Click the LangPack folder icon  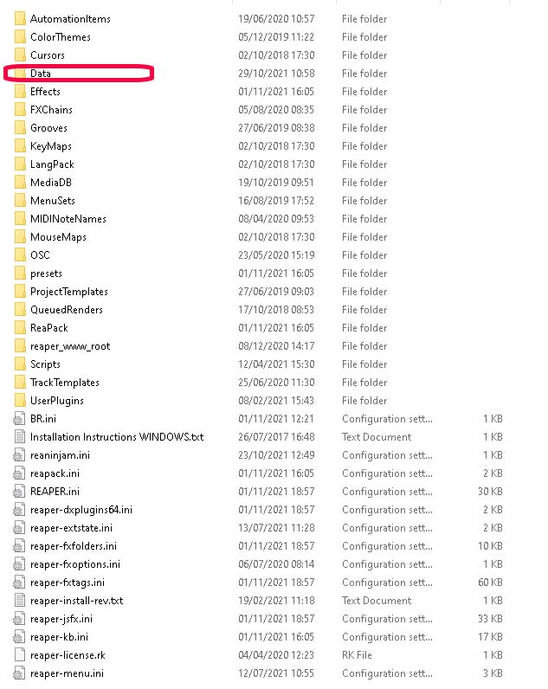[x=20, y=164]
